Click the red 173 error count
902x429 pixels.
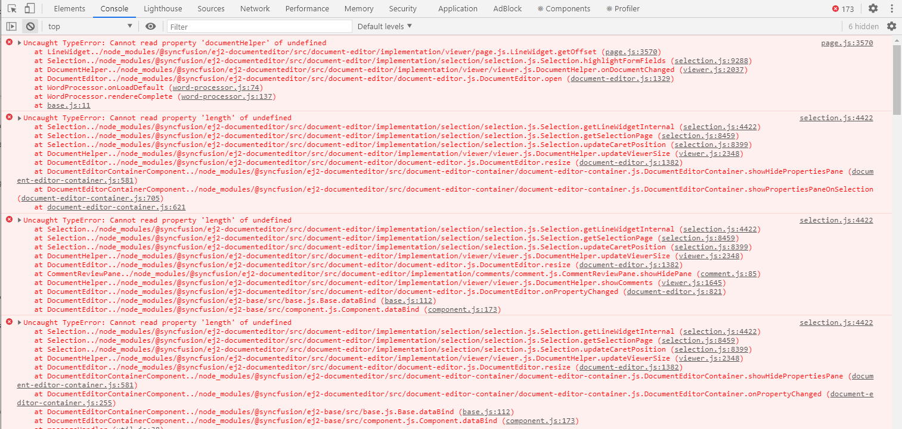pos(844,9)
